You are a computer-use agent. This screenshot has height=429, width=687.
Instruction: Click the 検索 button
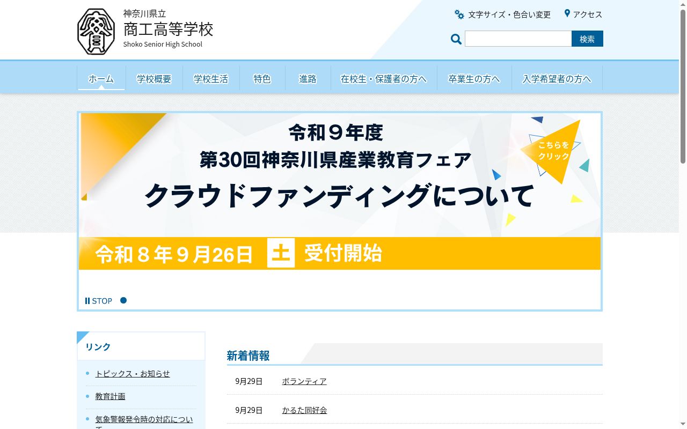(587, 39)
